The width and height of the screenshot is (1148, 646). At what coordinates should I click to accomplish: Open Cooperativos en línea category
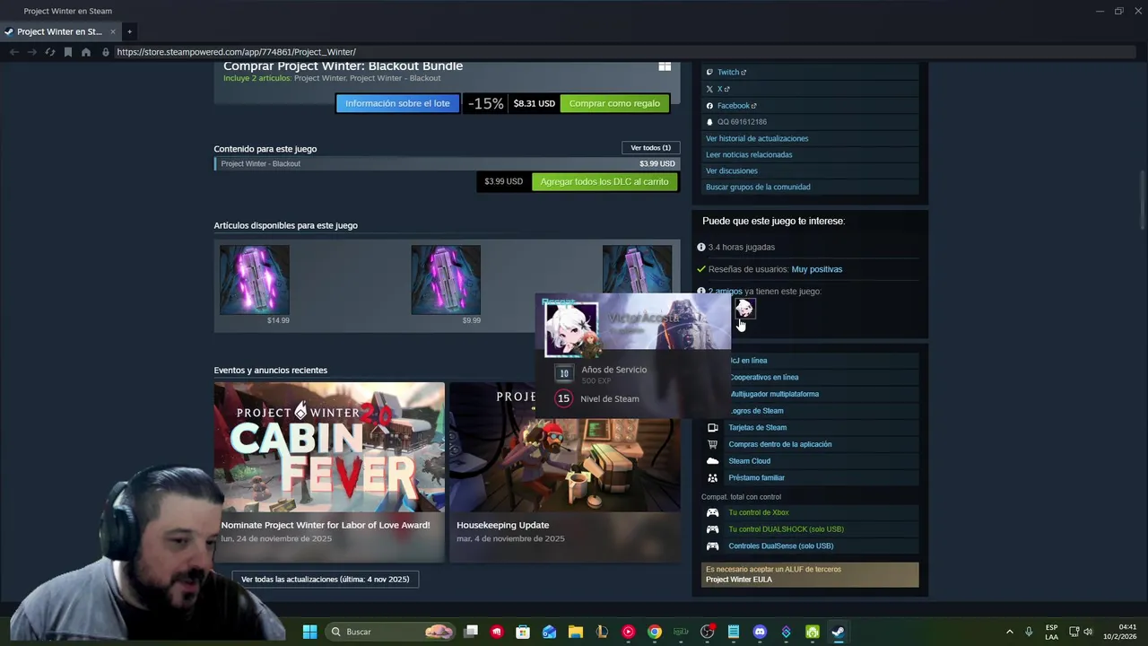tap(764, 377)
